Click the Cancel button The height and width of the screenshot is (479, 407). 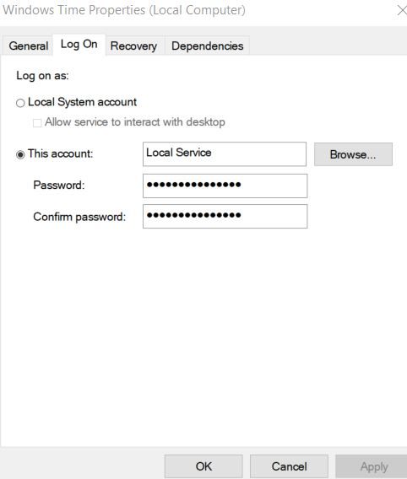(x=289, y=466)
